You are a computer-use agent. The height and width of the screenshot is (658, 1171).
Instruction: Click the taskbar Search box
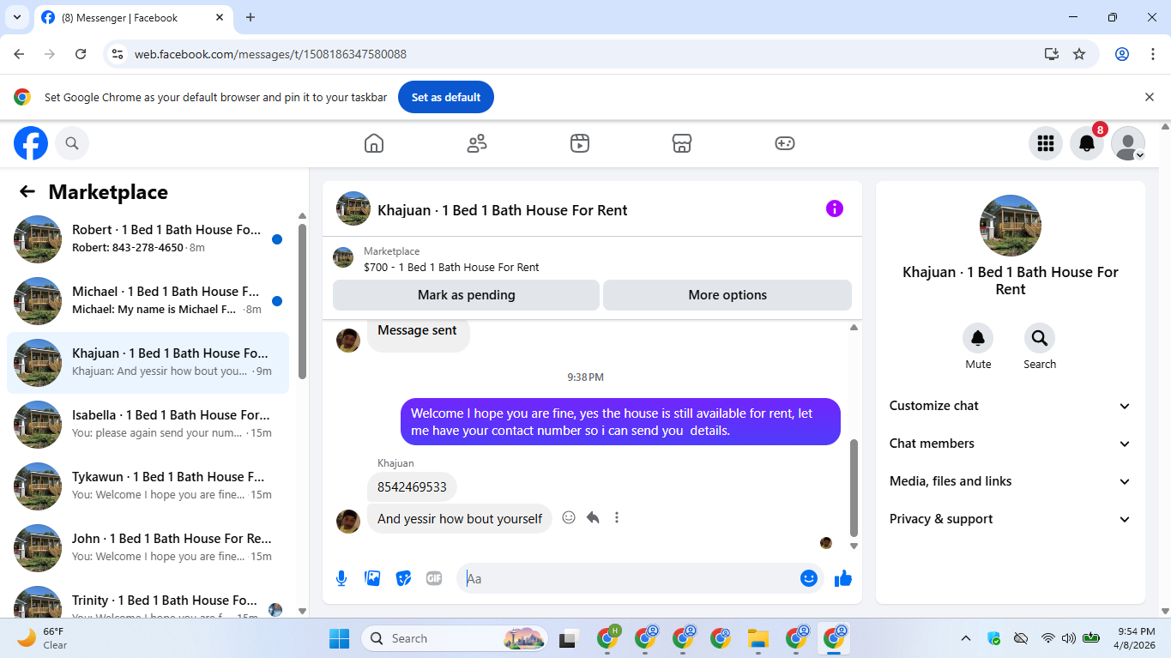[x=455, y=638]
